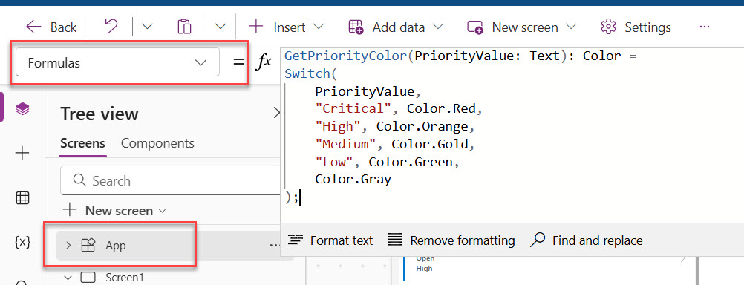Select the Tree view layers icon
The width and height of the screenshot is (744, 285).
pos(22,108)
